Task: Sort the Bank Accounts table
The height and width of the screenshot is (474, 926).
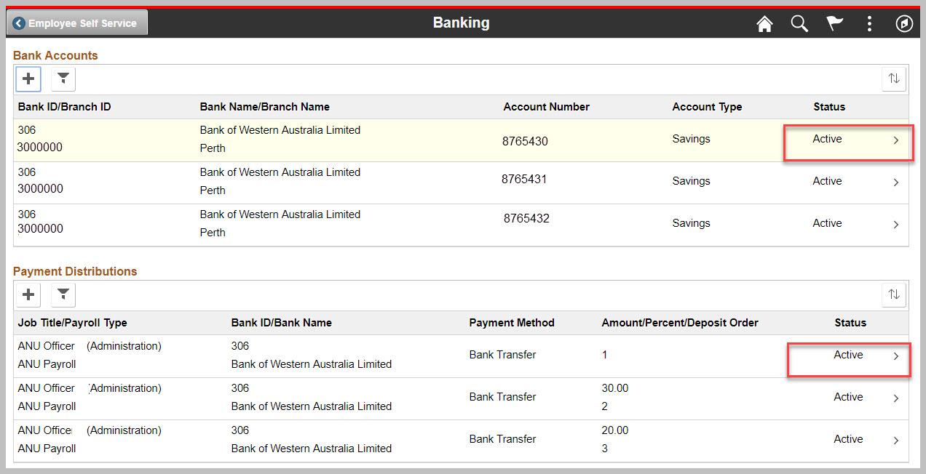Action: click(894, 79)
